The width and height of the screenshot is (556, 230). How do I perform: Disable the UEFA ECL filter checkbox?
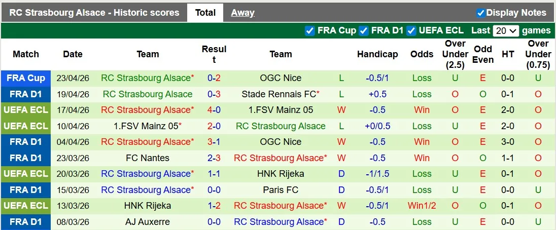pyautogui.click(x=411, y=31)
